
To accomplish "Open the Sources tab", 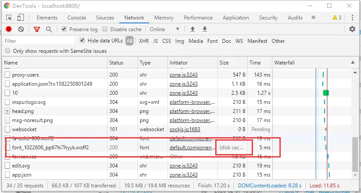I will click(x=105, y=18).
